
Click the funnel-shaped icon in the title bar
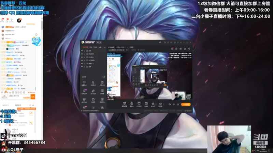(178, 42)
